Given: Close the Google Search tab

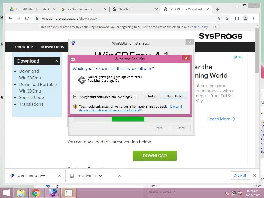Looking at the screenshot, I should coord(105,9).
